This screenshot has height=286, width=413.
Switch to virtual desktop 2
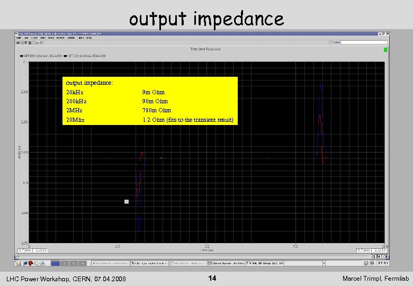click(x=65, y=263)
